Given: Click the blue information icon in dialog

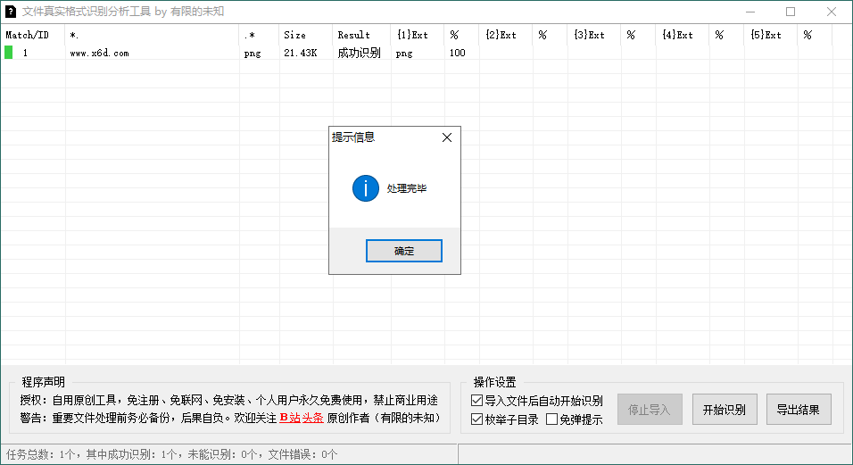Looking at the screenshot, I should (366, 188).
